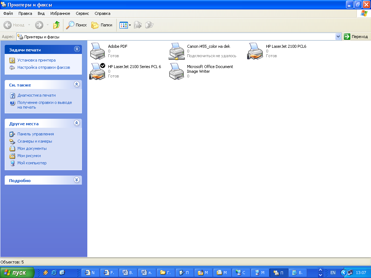Open Получение справки о выводе на печать

pyautogui.click(x=45, y=105)
